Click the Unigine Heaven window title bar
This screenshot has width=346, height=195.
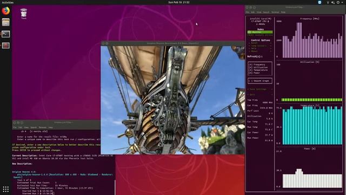pyautogui.click(x=173, y=43)
